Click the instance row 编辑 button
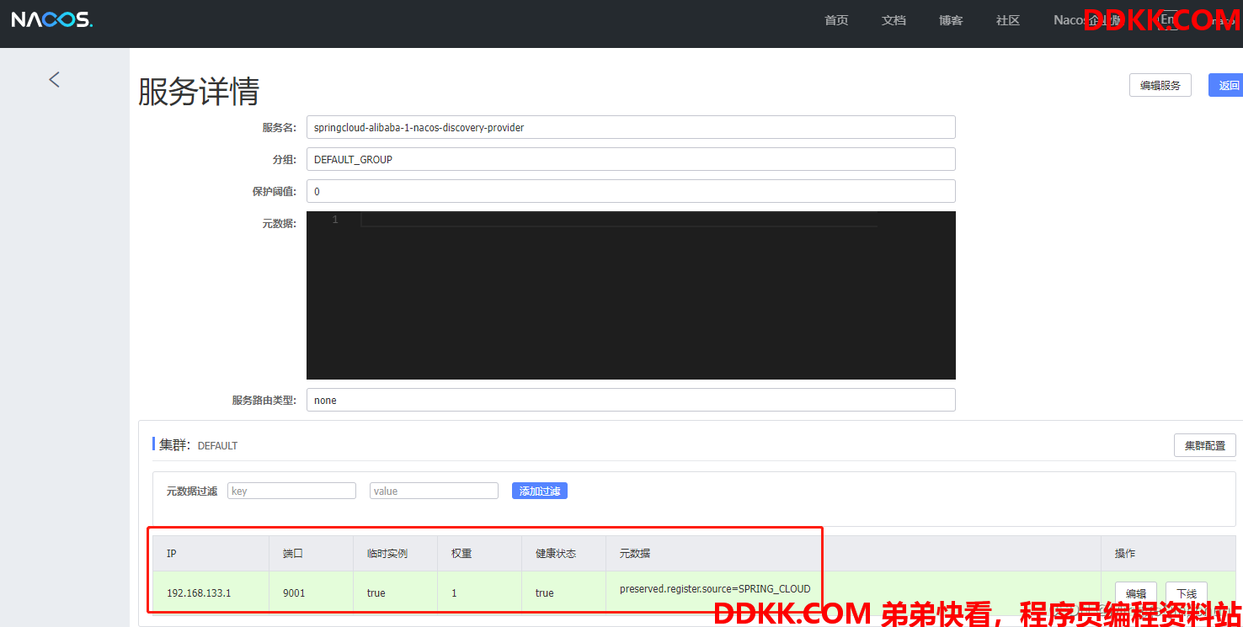Screen dimensions: 1243x627 [1135, 593]
